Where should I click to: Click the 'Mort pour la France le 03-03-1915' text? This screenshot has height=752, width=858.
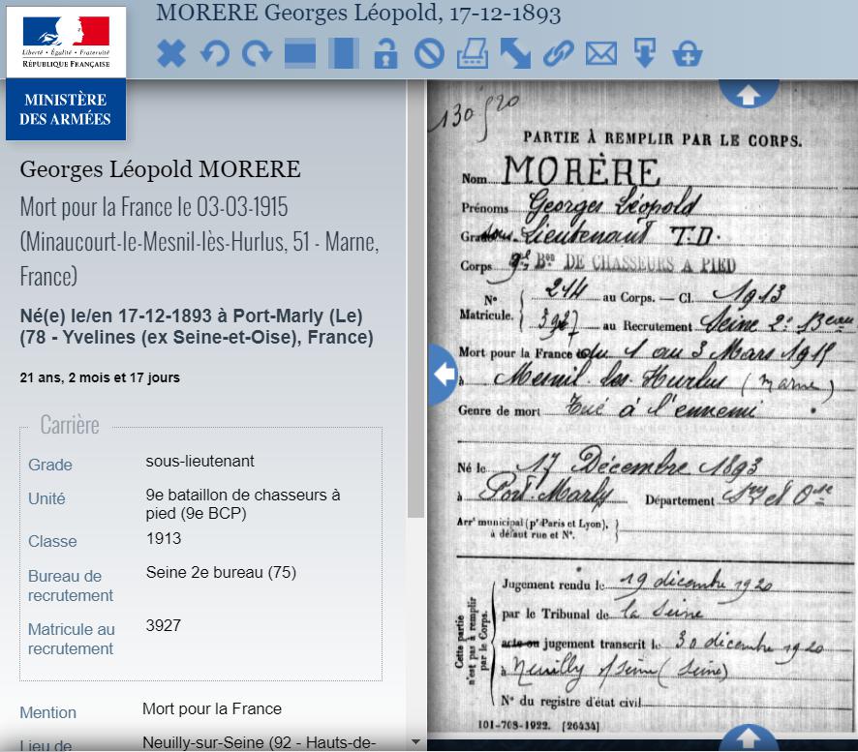(x=154, y=207)
